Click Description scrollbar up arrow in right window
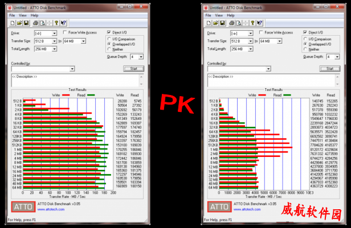The image size is (351, 228). [x=337, y=77]
